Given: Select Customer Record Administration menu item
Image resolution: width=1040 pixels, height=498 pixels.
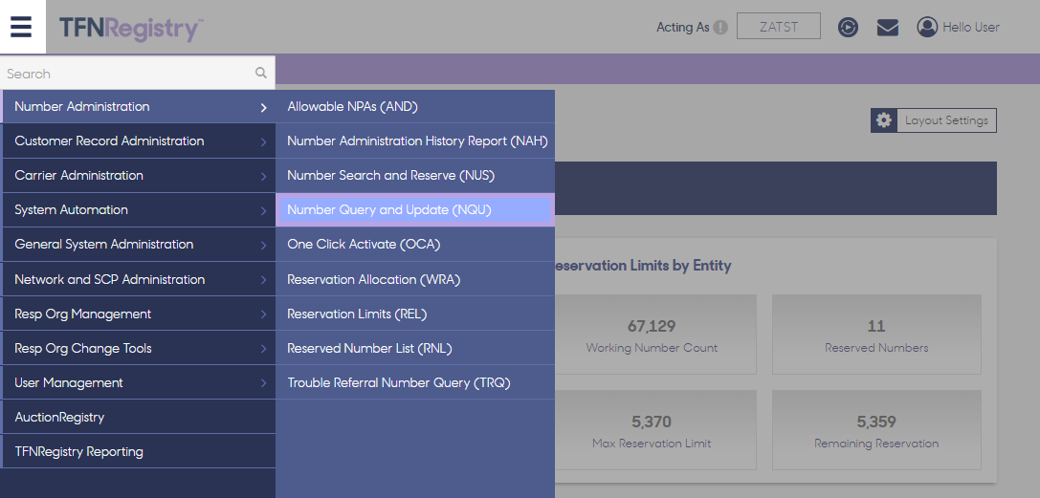Looking at the screenshot, I should tap(139, 141).
